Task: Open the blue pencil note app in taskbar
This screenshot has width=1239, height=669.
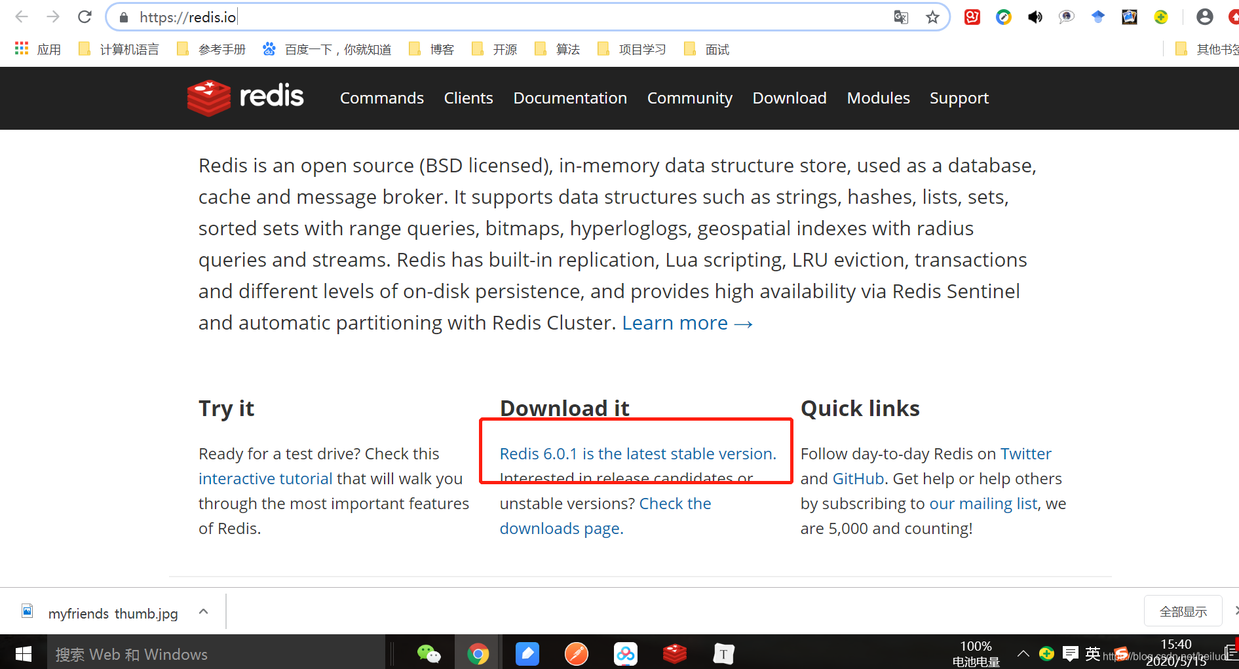Action: coord(527,653)
